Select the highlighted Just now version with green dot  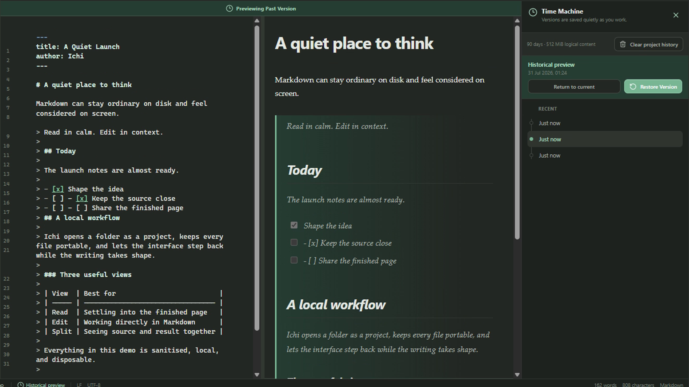[605, 139]
